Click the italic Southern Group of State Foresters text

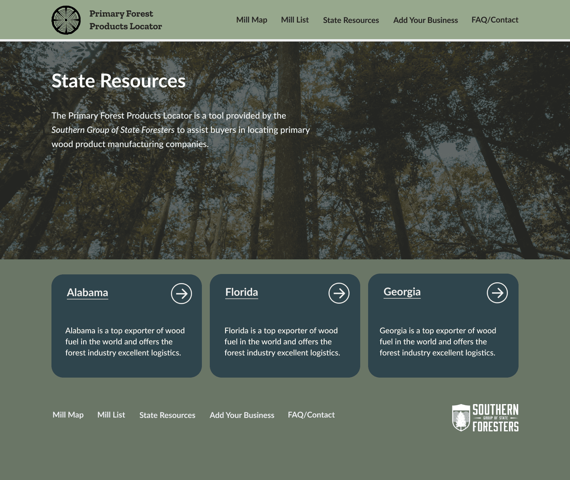click(x=113, y=130)
